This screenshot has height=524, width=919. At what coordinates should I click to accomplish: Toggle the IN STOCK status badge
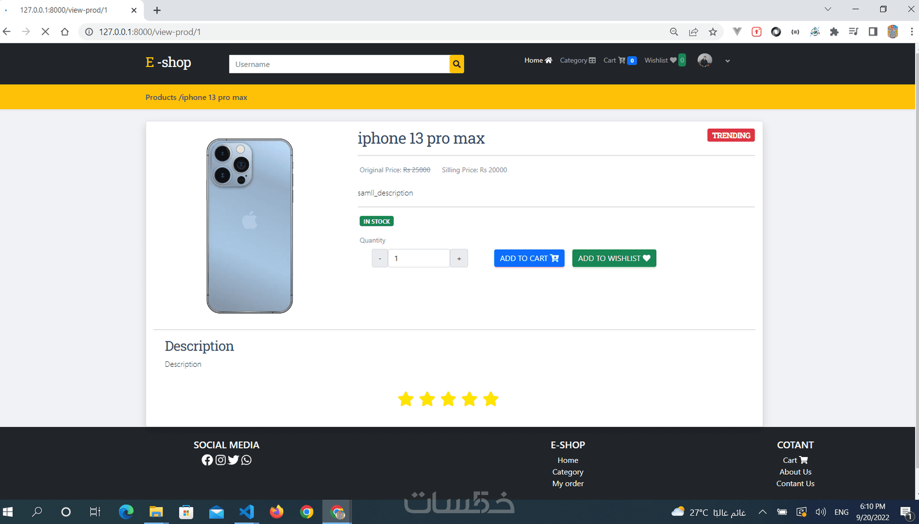click(376, 221)
